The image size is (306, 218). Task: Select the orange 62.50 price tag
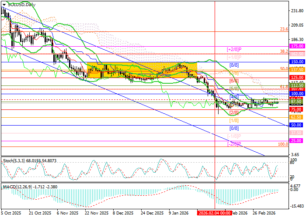(297, 117)
